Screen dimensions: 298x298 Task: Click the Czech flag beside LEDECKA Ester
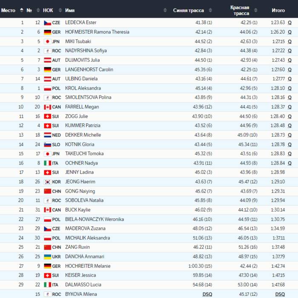pos(47,23)
